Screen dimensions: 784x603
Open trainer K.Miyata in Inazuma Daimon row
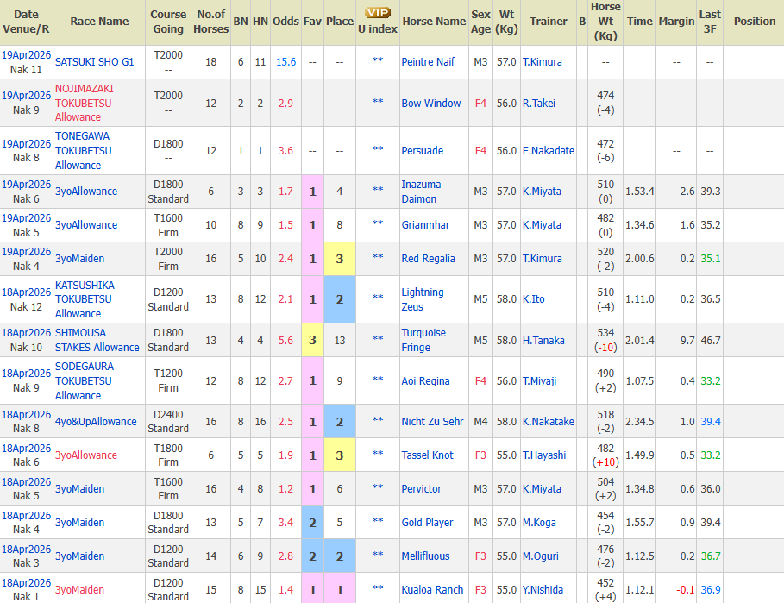(542, 192)
